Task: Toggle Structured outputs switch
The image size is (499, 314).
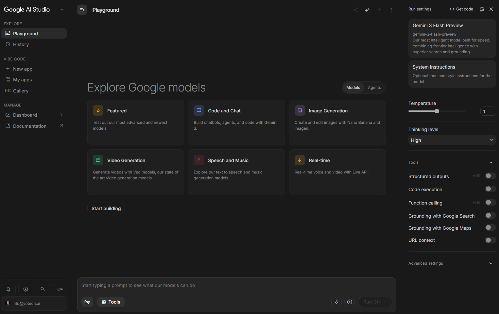Action: (490, 176)
